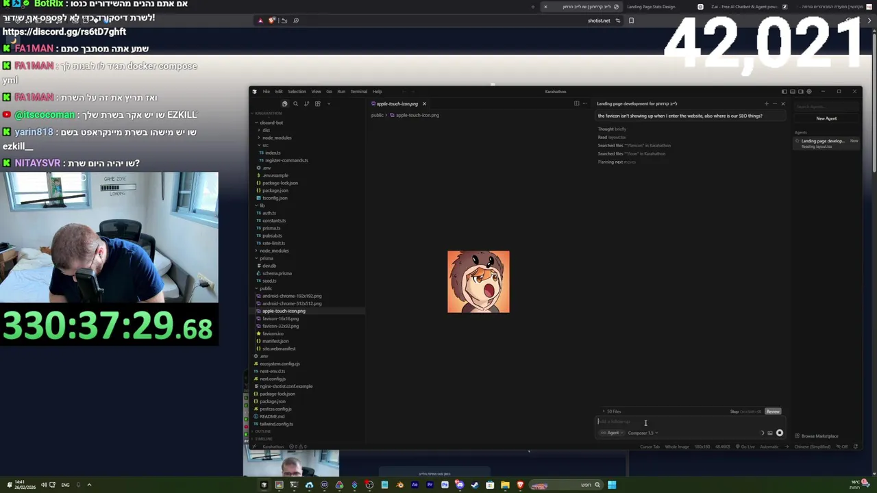This screenshot has height=493, width=877.
Task: Attach an image in the chat input
Action: 770,433
